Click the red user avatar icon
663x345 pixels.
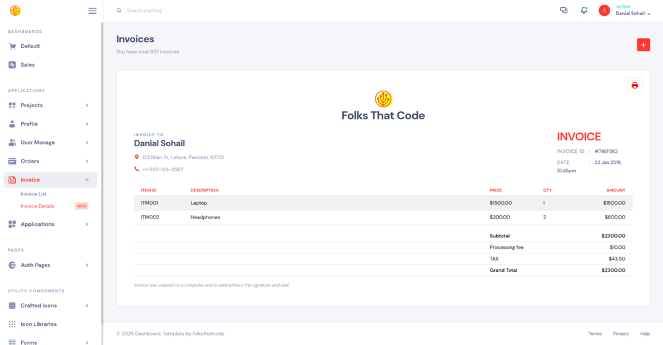pyautogui.click(x=604, y=11)
